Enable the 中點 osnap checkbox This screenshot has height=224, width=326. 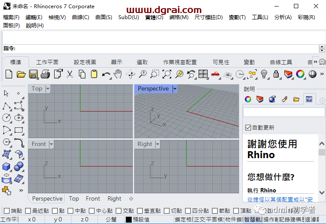71,211
